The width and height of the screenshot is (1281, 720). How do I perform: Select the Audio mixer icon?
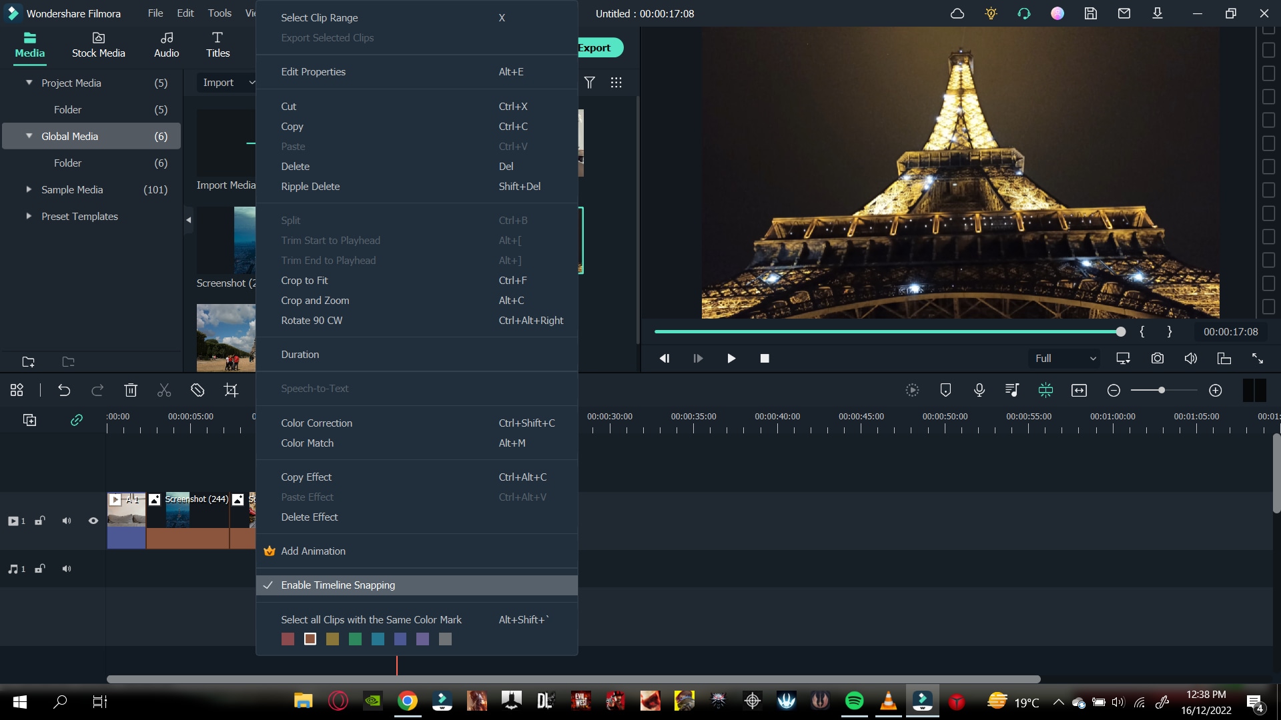pyautogui.click(x=1011, y=390)
